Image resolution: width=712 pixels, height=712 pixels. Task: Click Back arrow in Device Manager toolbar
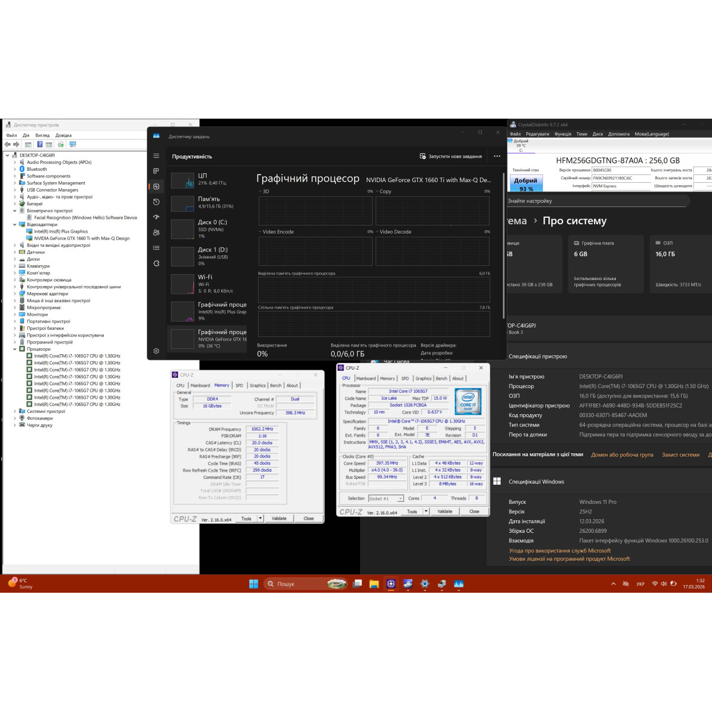pyautogui.click(x=8, y=144)
